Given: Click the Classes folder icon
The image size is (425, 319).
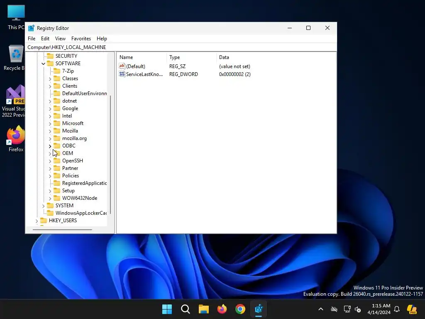Looking at the screenshot, I should click(56, 79).
